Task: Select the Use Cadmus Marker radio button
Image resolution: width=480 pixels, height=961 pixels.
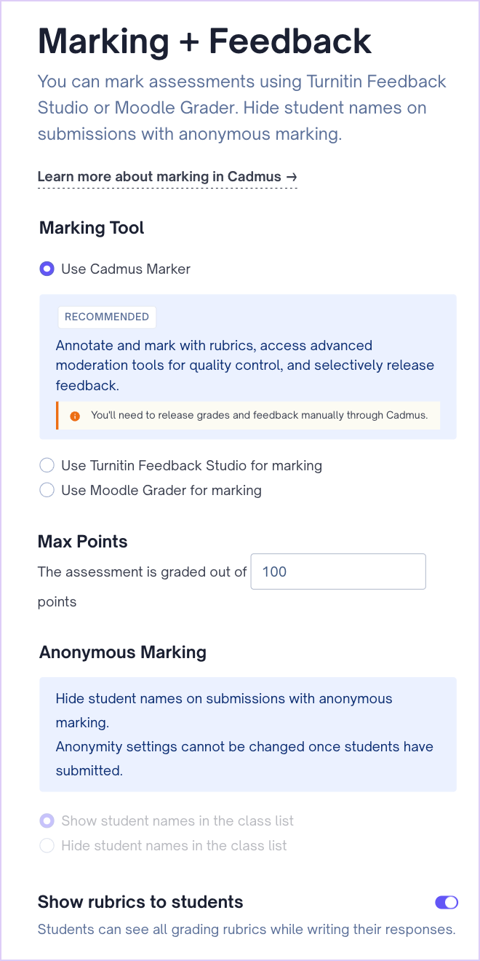Action: coord(47,269)
